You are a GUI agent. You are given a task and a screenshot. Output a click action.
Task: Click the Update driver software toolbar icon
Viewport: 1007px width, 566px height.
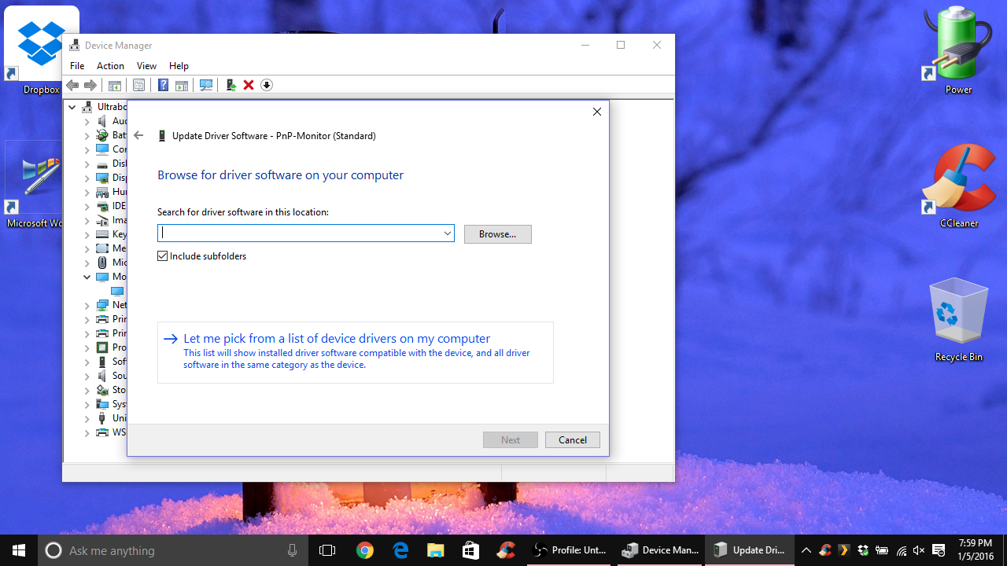coord(231,85)
